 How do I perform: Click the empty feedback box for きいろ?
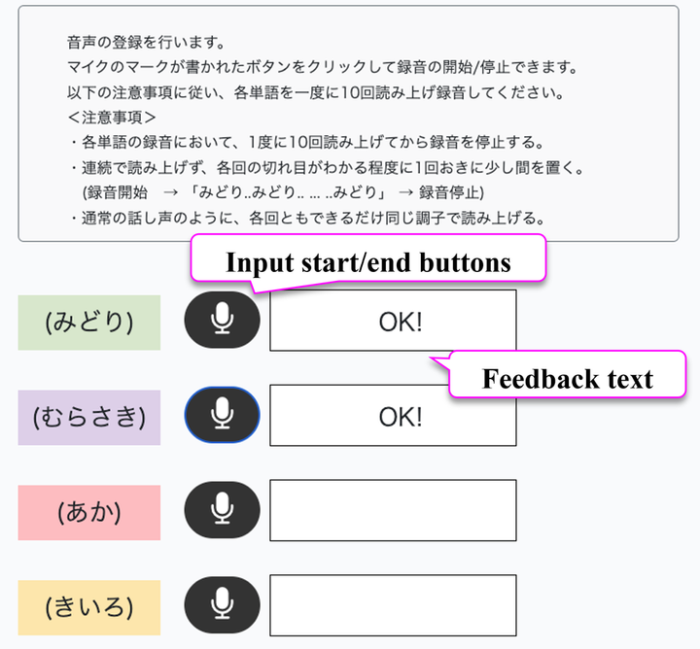coord(393,605)
